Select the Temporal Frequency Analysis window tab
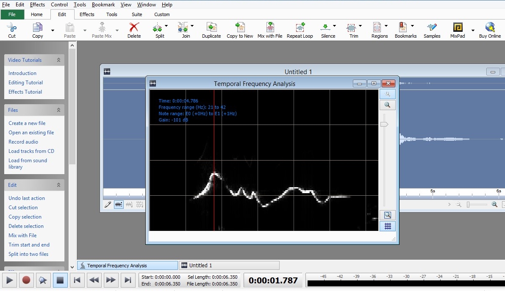Image resolution: width=505 pixels, height=291 pixels. (128, 265)
